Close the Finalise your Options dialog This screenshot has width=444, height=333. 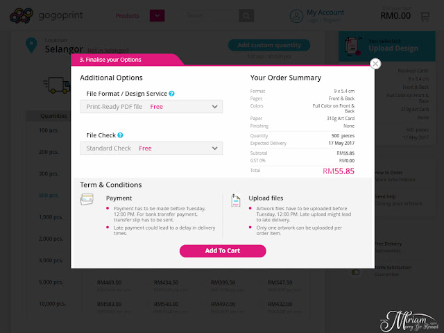pos(375,64)
